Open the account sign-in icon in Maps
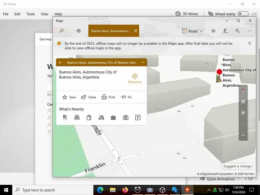 coord(237,31)
